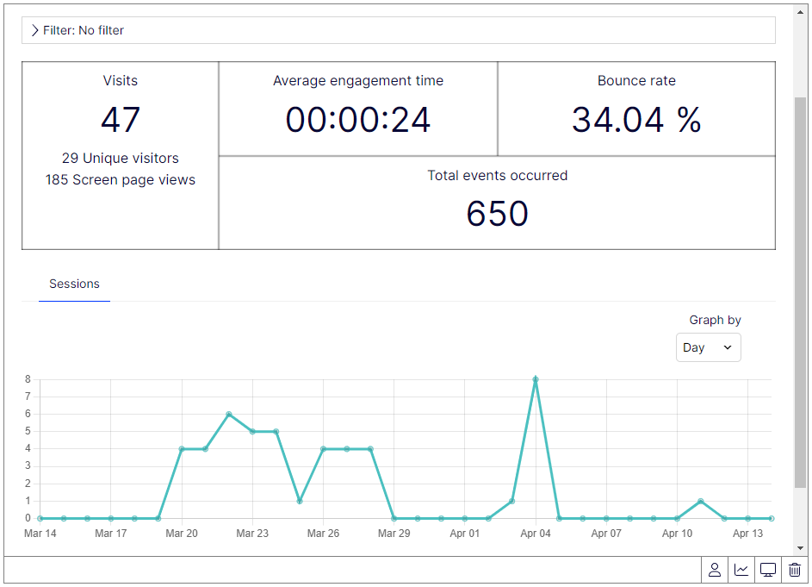The image size is (812, 587).
Task: Click the '29 Unique visitors' text
Action: click(121, 159)
